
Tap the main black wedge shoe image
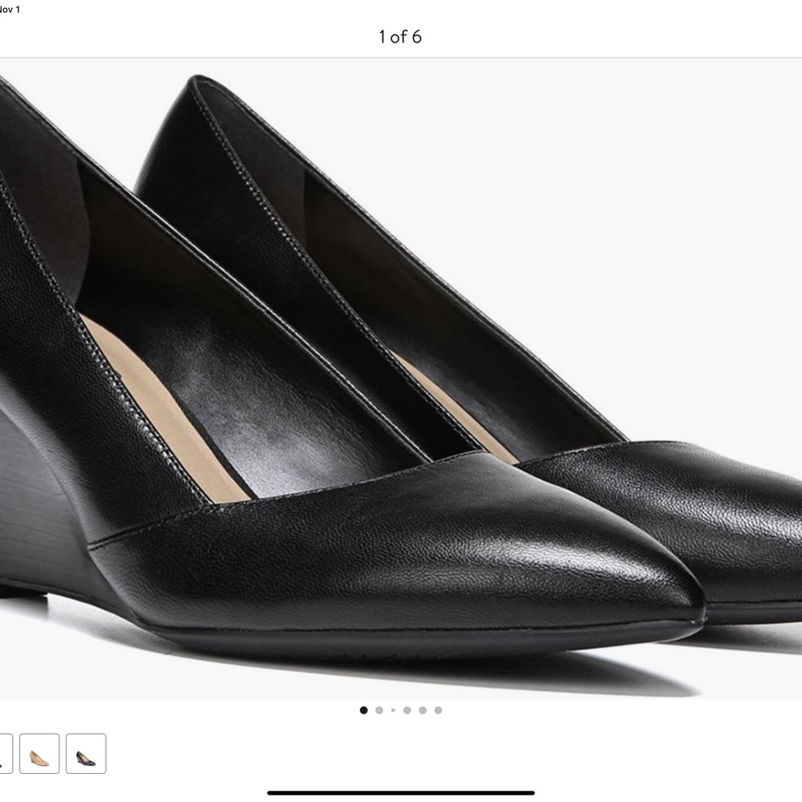(x=401, y=379)
